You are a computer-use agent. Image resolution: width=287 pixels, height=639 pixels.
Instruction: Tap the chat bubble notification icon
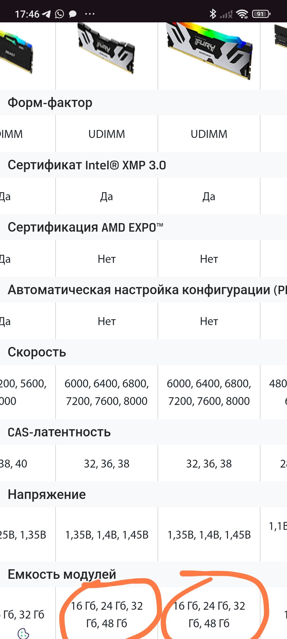(73, 14)
